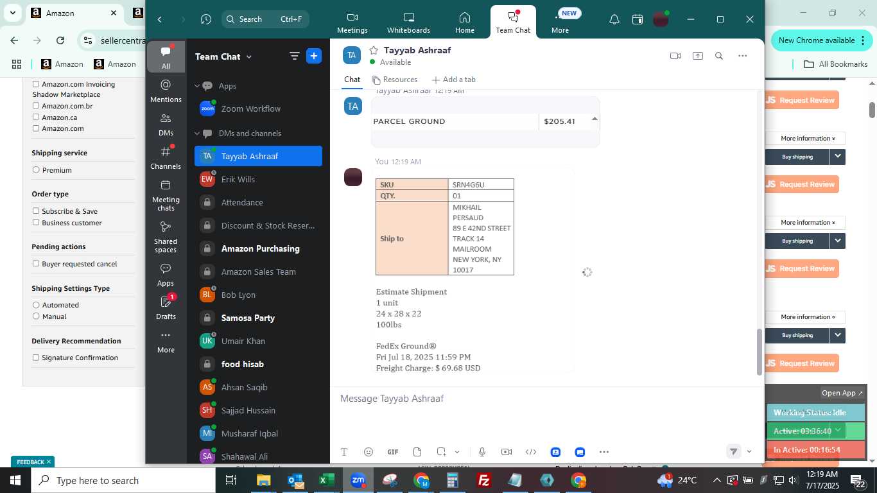
Task: Star the Tayyab Ashraaf conversation
Action: pos(374,50)
